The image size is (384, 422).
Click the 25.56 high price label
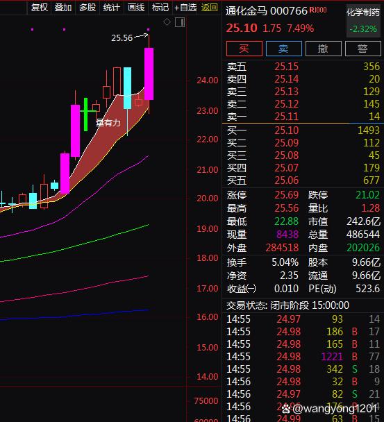click(122, 37)
